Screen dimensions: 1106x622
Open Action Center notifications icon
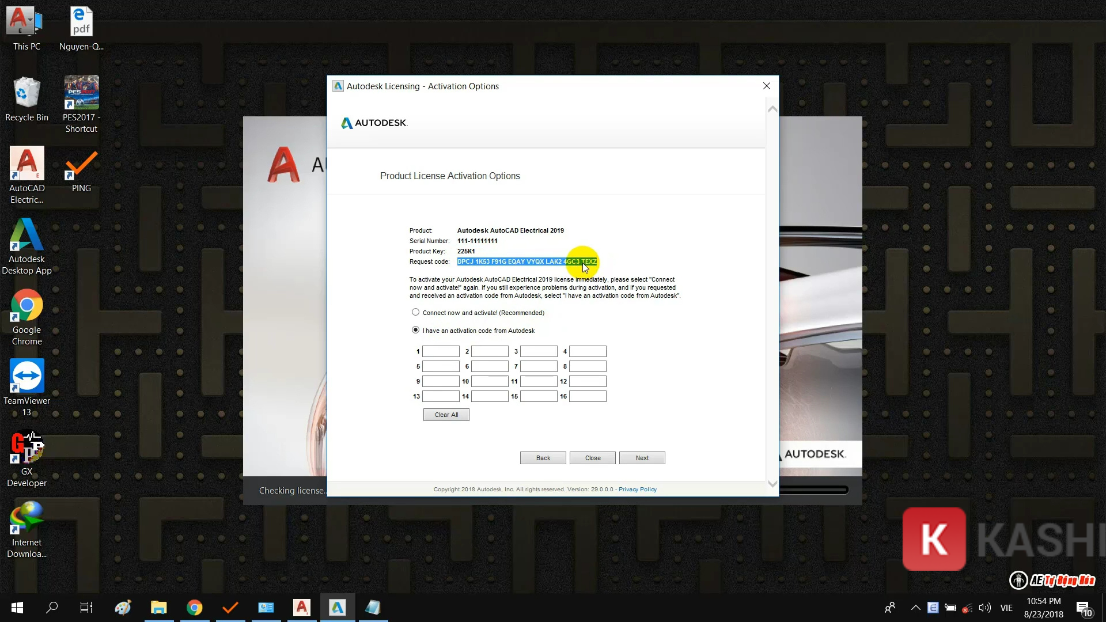[x=1084, y=608]
